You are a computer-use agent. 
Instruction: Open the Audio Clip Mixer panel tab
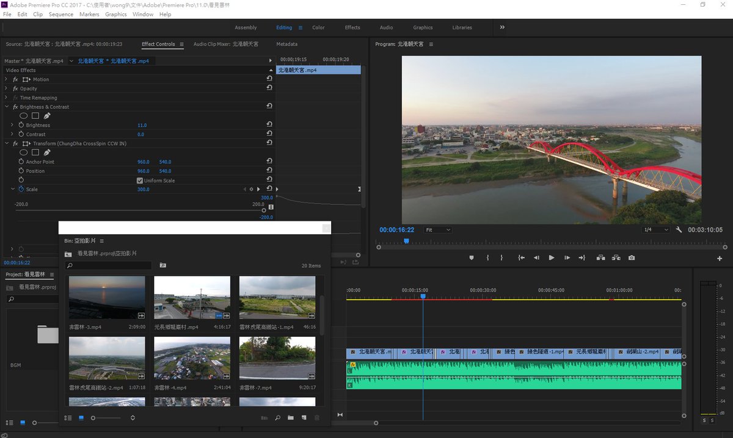225,44
